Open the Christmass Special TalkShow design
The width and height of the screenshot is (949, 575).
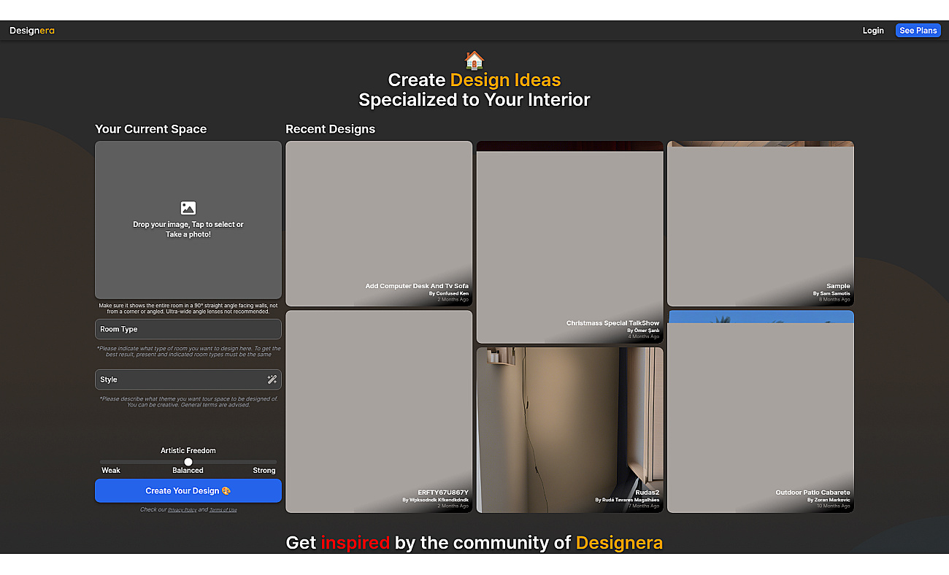tap(570, 242)
